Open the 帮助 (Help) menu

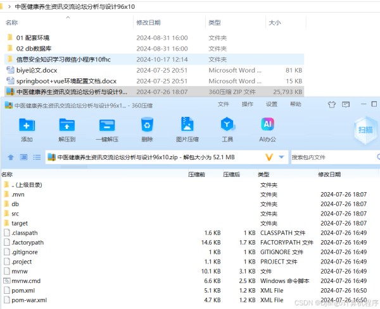click(x=296, y=104)
